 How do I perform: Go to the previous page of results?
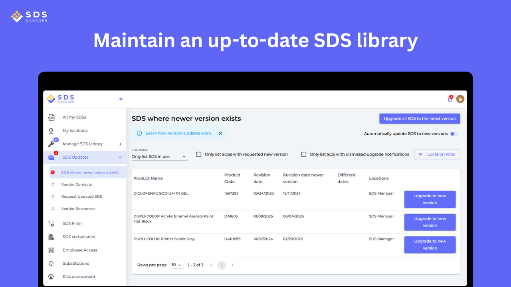(x=211, y=265)
